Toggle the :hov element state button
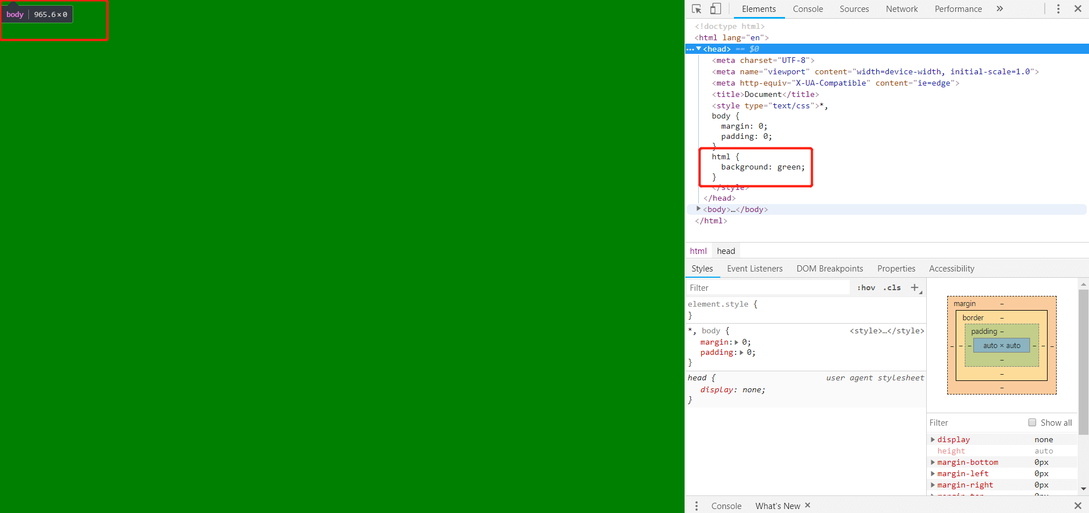 pyautogui.click(x=866, y=288)
